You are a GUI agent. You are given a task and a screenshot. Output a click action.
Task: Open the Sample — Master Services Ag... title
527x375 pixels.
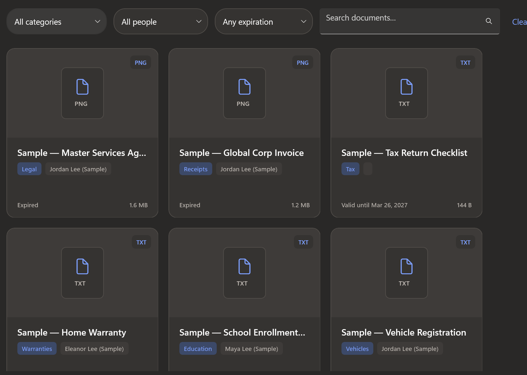pos(82,153)
